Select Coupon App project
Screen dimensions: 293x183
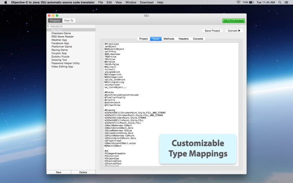pos(71,53)
